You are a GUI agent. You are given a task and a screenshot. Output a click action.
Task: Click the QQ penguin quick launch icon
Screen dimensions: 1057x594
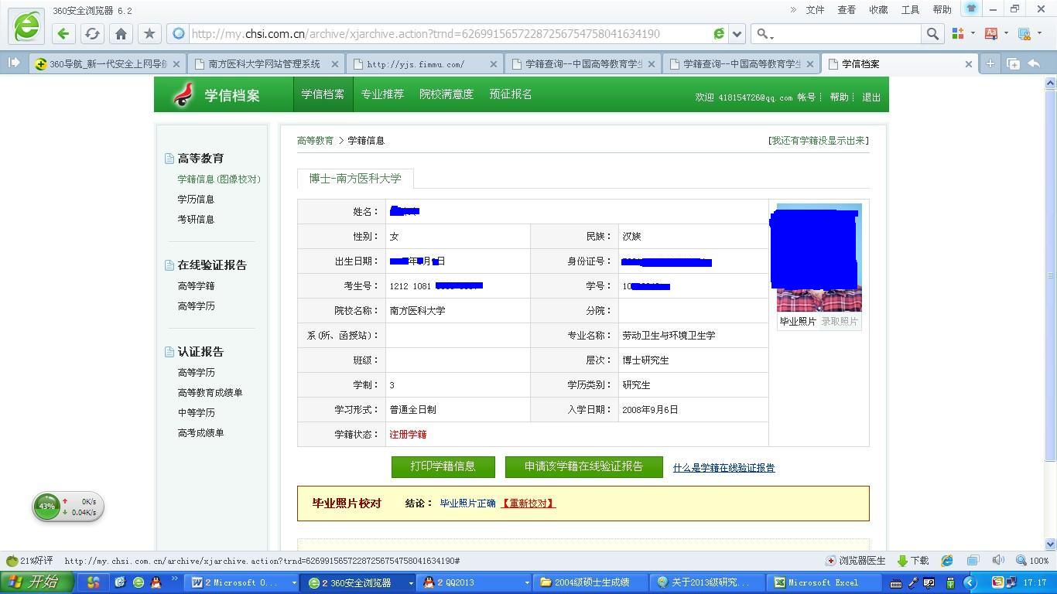(x=156, y=582)
